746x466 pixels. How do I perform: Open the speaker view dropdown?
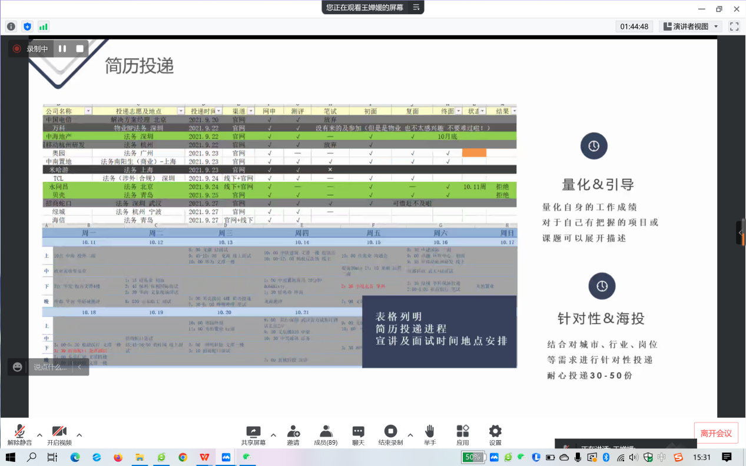pyautogui.click(x=691, y=26)
